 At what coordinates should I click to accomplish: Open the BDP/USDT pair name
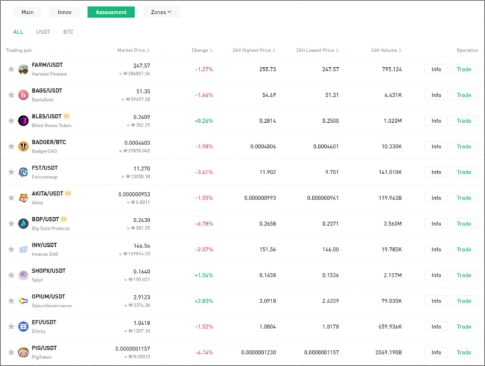pyautogui.click(x=45, y=220)
